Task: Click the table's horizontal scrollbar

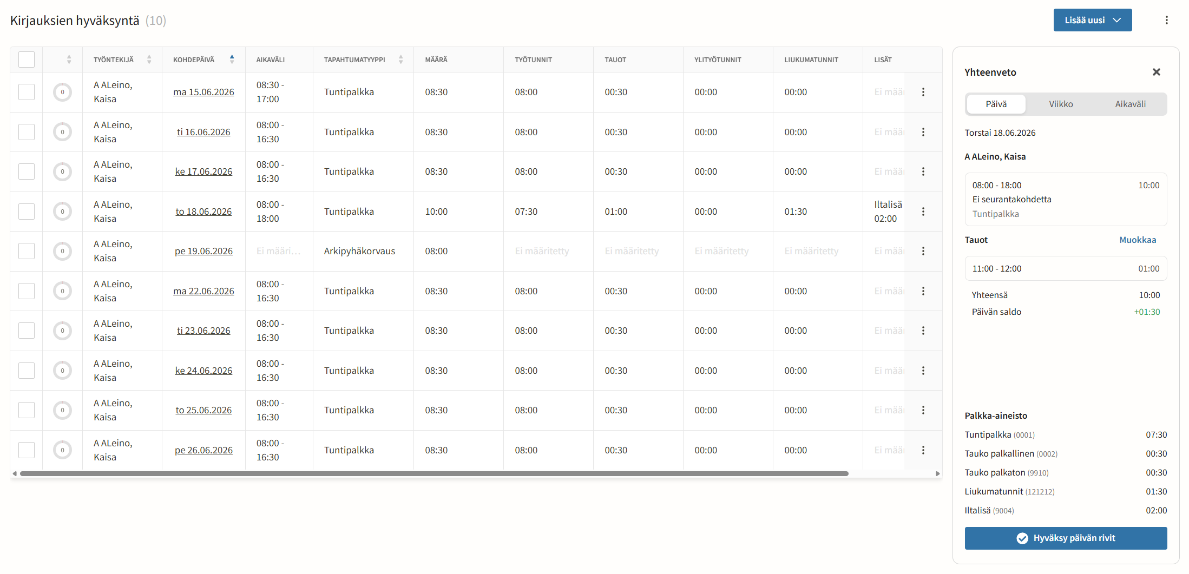Action: [x=434, y=473]
